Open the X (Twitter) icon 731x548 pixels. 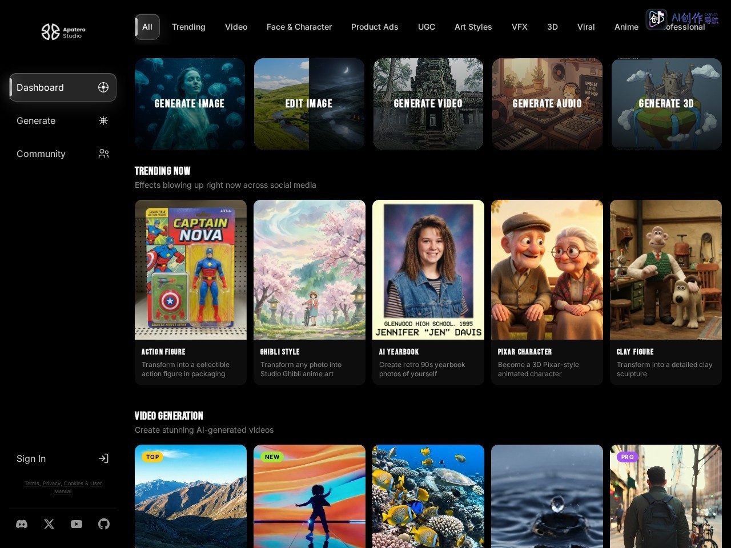point(49,524)
